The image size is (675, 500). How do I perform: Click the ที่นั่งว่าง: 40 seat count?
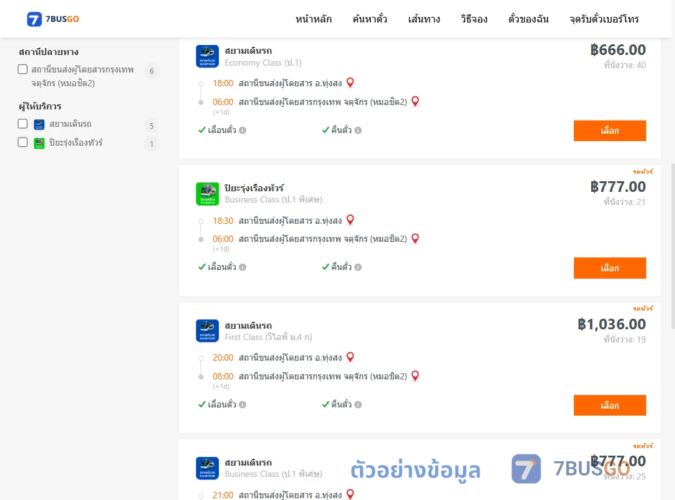[x=624, y=65]
